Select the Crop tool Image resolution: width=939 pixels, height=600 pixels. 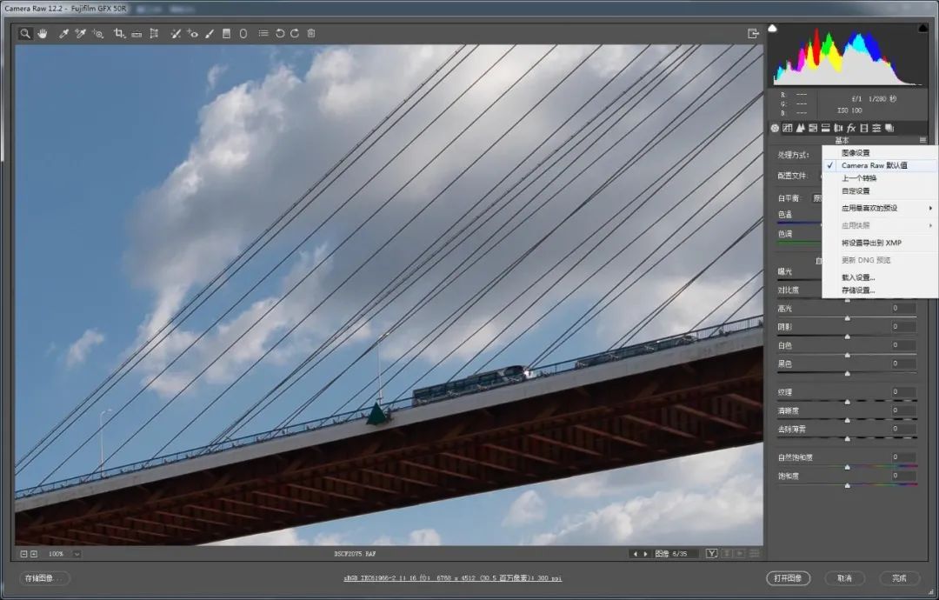119,34
